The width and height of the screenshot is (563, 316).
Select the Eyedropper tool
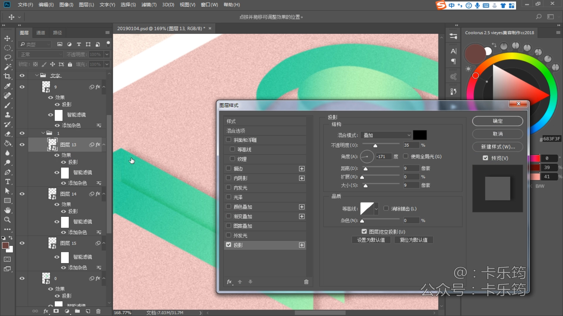[x=7, y=86]
